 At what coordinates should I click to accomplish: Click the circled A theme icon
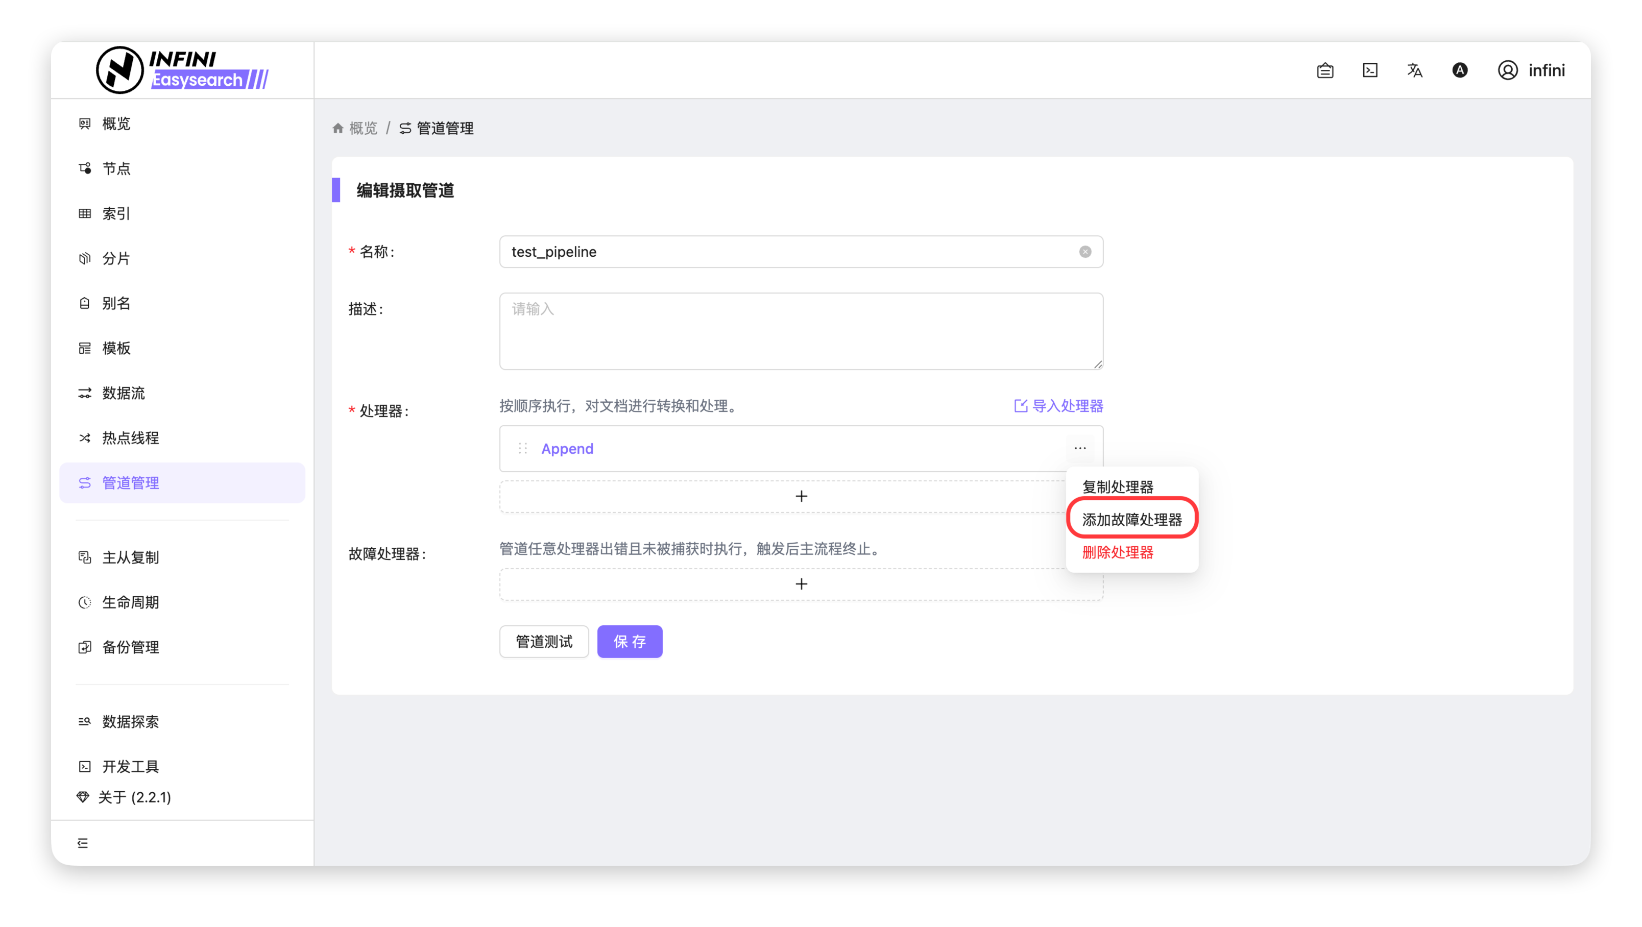tap(1460, 70)
